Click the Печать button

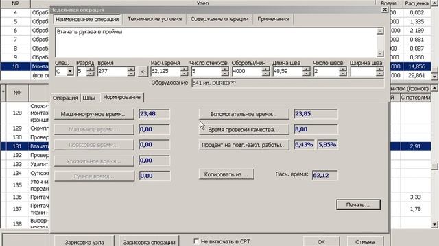[358, 205]
